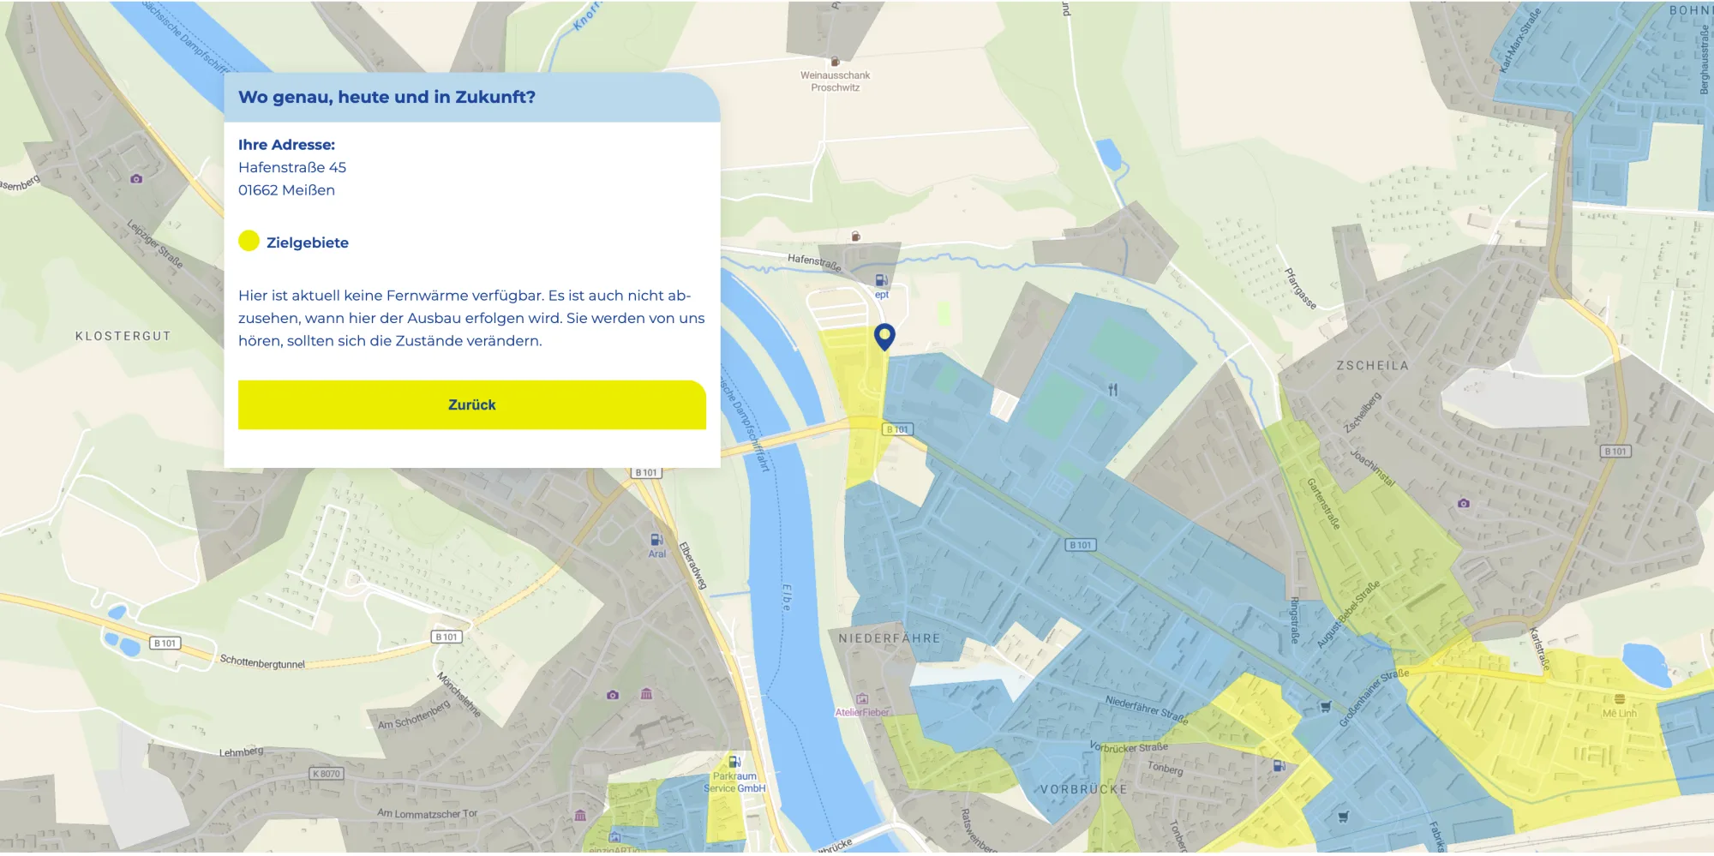
Task: Click the museum icon above Lehmberg area
Action: (646, 694)
